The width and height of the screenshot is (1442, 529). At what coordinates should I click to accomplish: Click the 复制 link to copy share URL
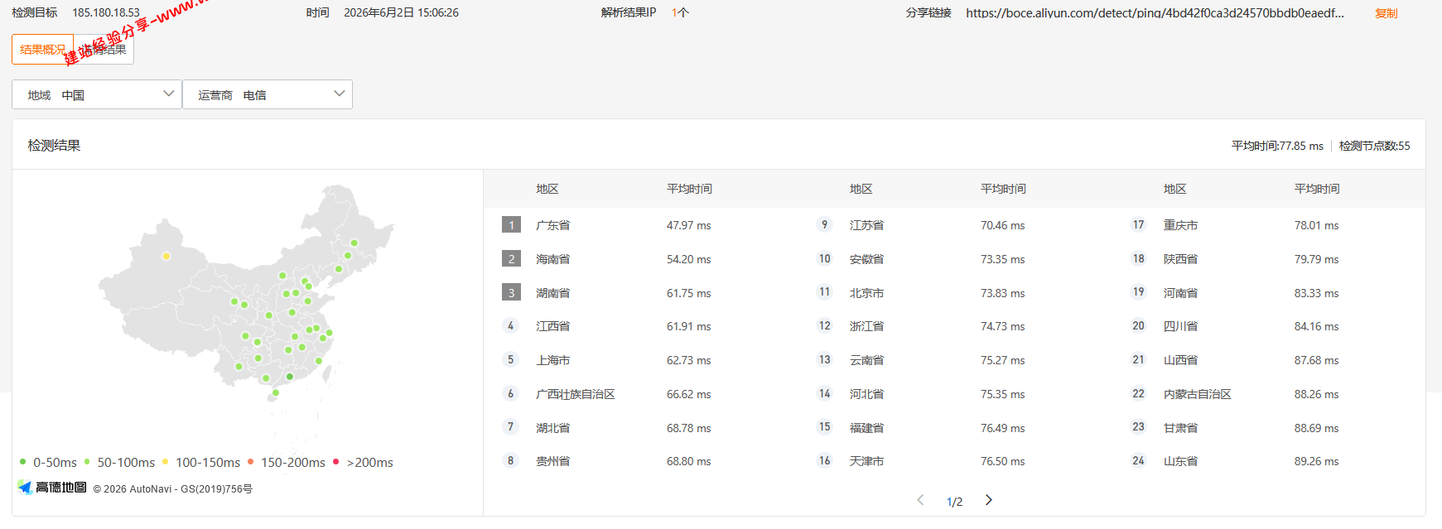click(1386, 13)
